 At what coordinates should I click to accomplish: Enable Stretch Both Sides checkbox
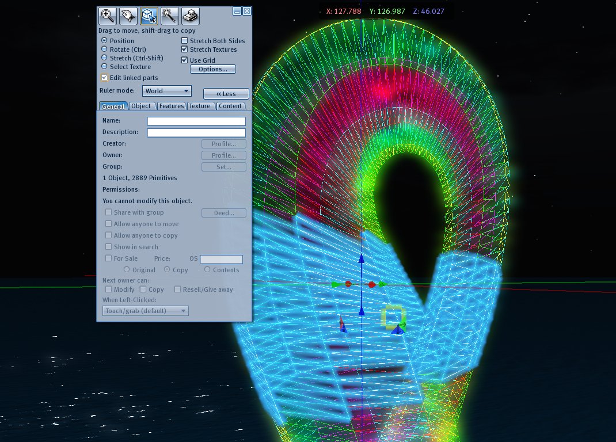click(185, 41)
